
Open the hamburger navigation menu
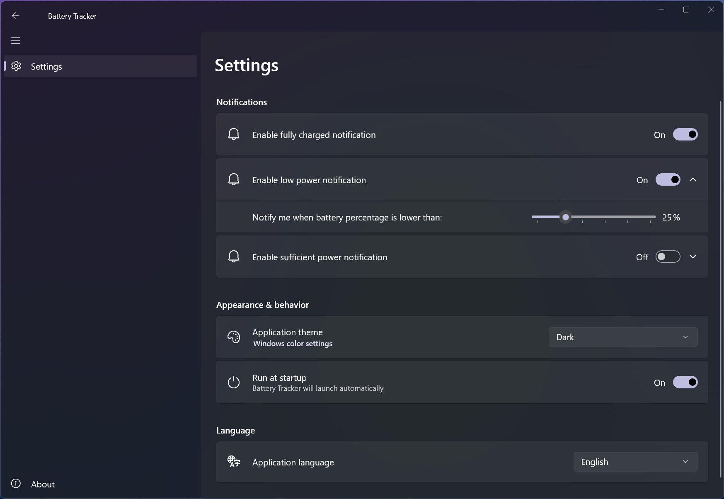[16, 41]
